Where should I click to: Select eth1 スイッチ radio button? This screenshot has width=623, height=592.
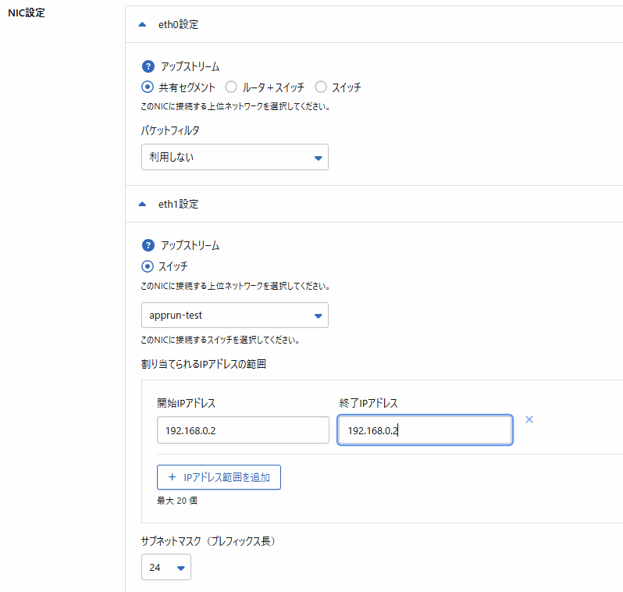tap(148, 266)
